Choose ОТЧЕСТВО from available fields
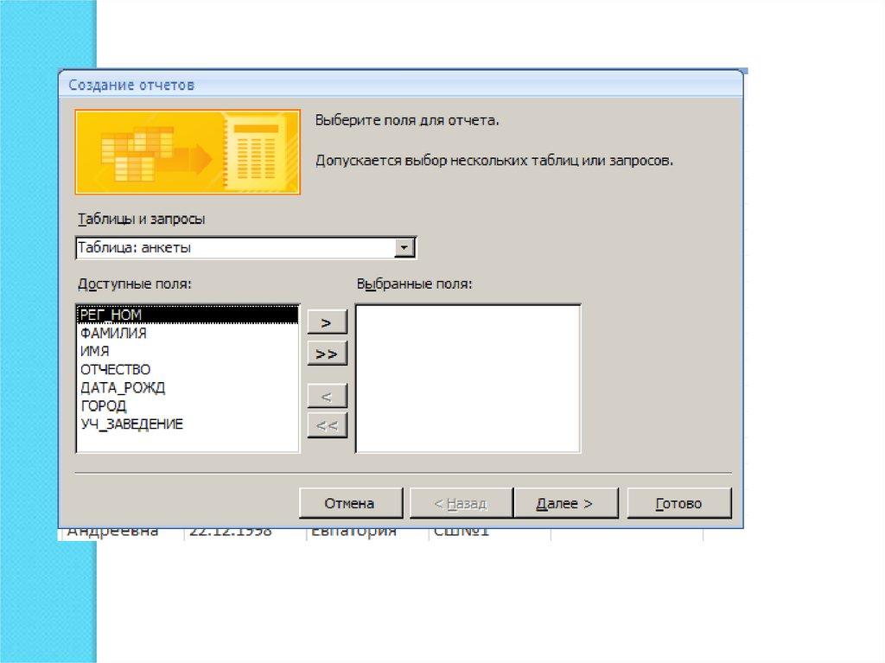This screenshot has width=885, height=663. (115, 369)
